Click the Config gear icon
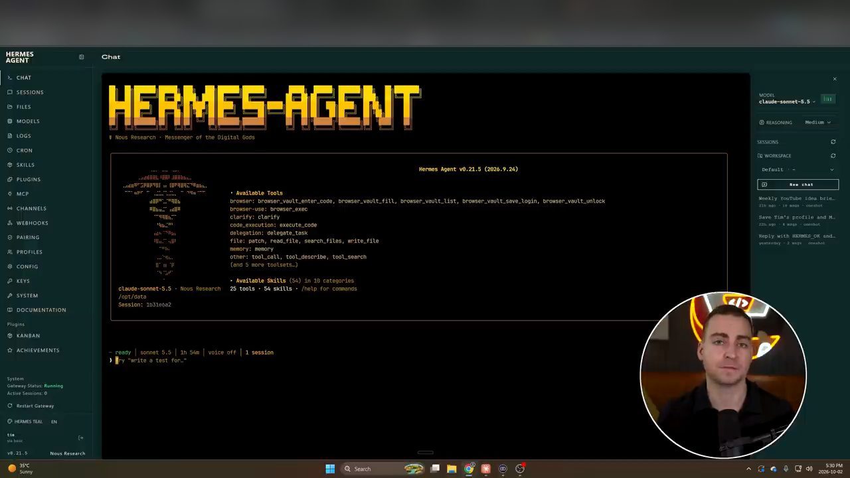 click(x=10, y=267)
